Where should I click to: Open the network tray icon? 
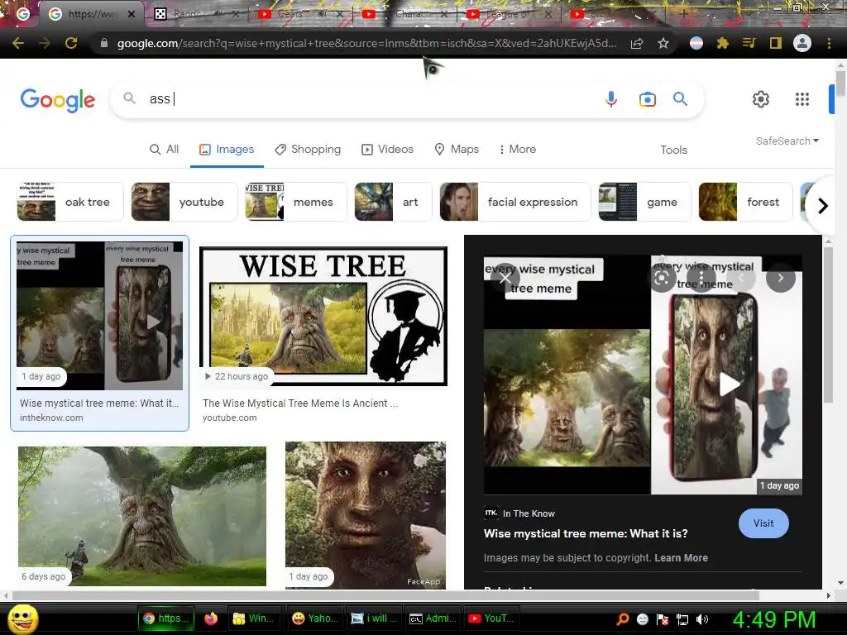[x=682, y=618]
